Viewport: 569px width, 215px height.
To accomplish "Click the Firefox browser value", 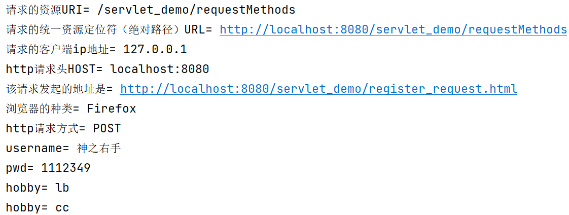I will (x=112, y=109).
